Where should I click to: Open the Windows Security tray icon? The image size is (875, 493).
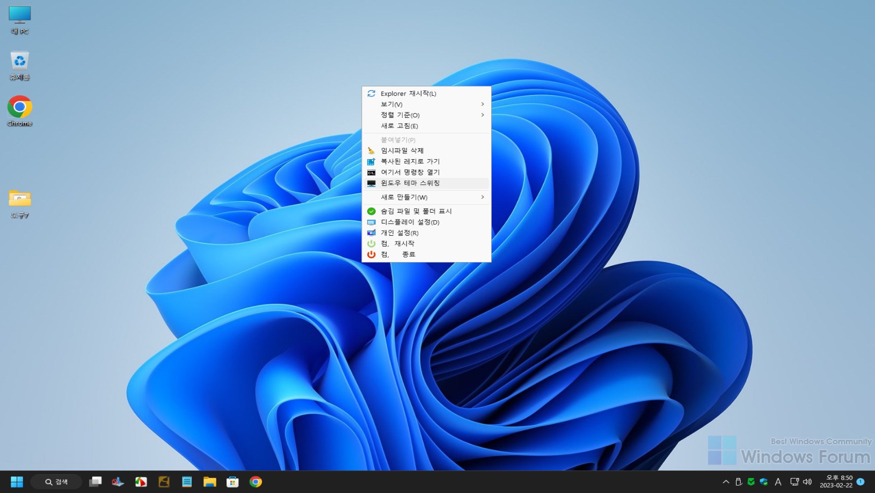pos(763,482)
